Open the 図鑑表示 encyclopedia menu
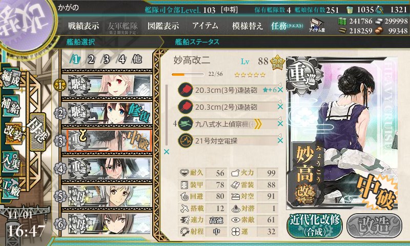This screenshot has width=410, height=246. coord(163,26)
